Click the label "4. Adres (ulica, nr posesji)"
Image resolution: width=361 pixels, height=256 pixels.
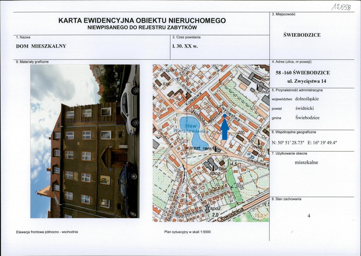pos(291,62)
